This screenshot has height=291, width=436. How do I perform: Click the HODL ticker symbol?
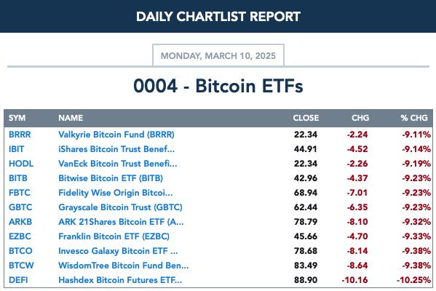pos(21,164)
